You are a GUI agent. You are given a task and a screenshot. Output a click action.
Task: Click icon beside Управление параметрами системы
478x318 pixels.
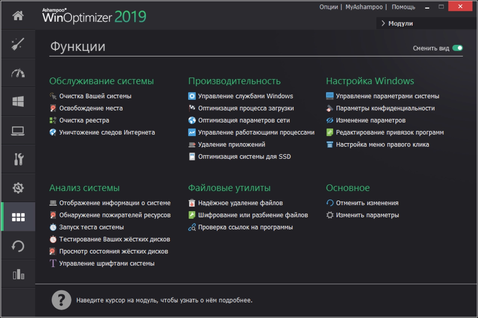click(x=330, y=96)
